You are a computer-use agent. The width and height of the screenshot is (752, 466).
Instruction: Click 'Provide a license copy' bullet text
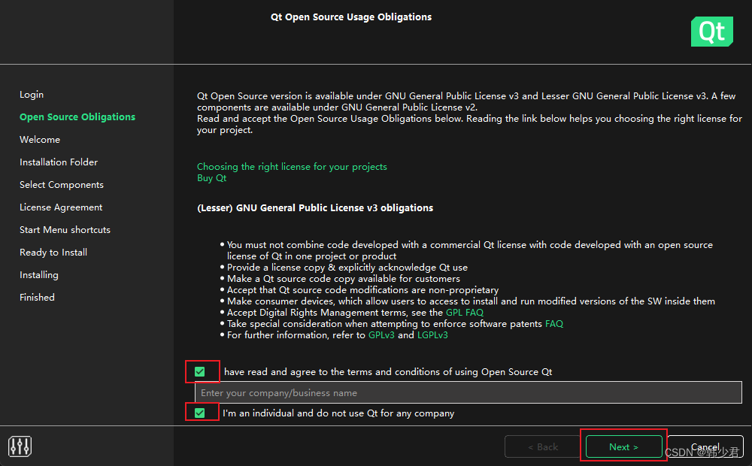coord(347,268)
